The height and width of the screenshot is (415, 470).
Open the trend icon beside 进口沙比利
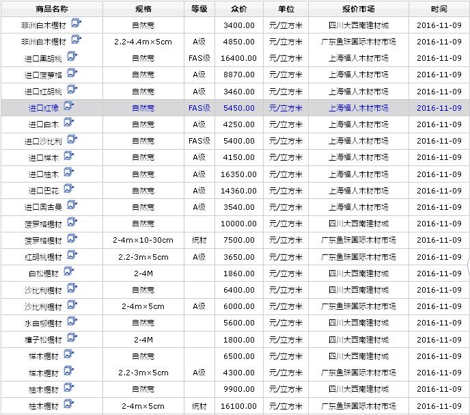72,139
